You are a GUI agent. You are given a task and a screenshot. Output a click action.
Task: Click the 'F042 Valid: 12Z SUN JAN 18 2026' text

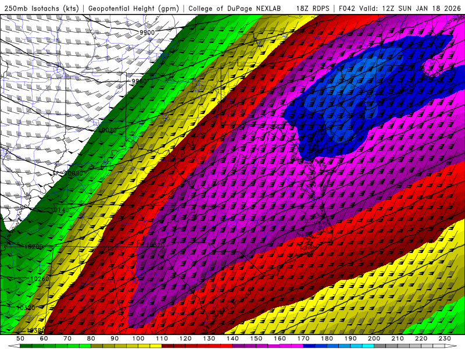[399, 8]
